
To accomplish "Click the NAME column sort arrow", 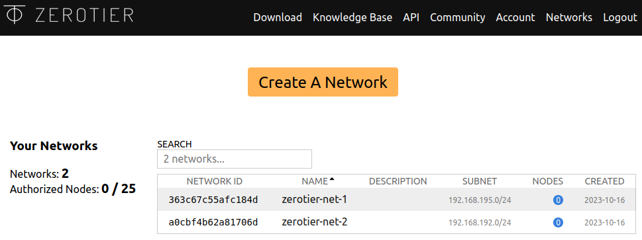I will 332,179.
